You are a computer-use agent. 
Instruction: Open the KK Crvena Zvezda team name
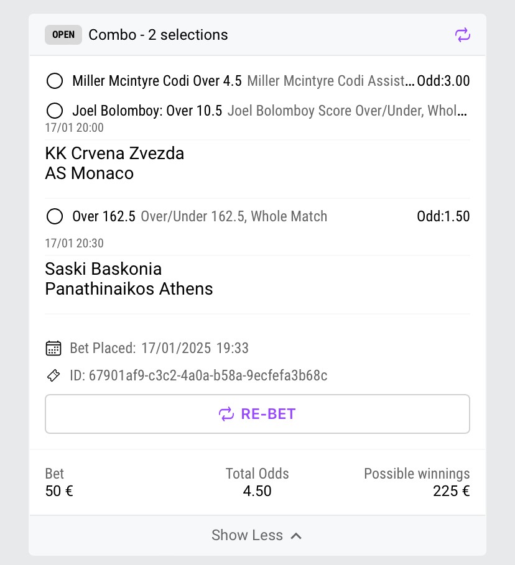(x=114, y=154)
